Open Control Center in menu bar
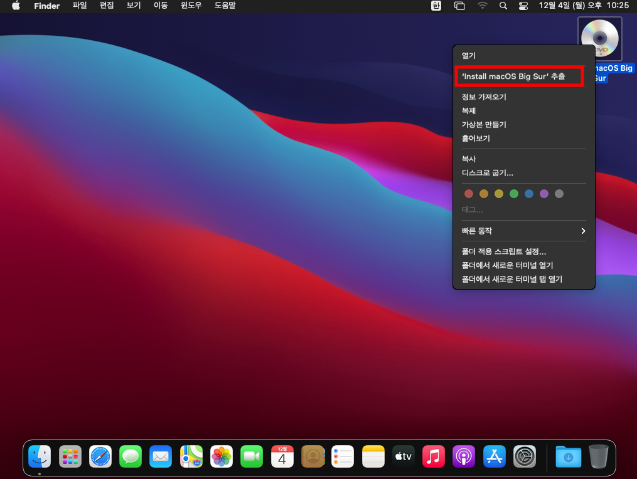The image size is (637, 479). [523, 6]
